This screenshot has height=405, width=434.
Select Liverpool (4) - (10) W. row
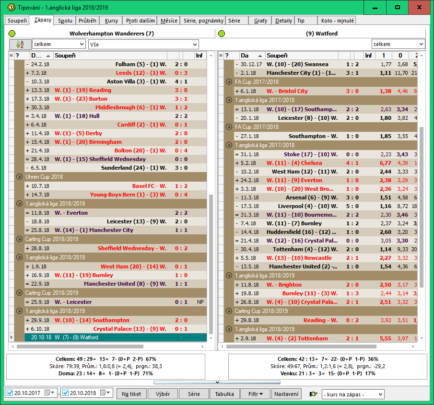pos(326,206)
